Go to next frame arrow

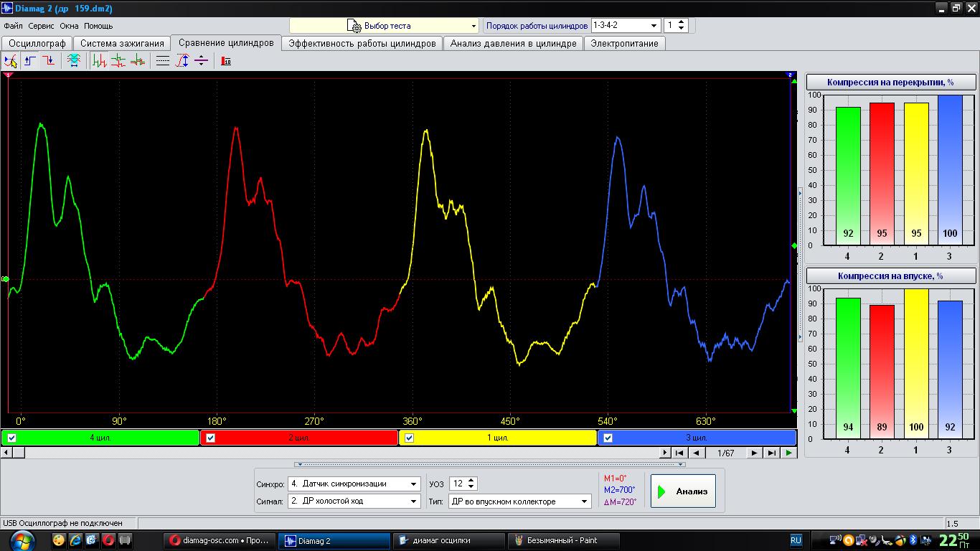pyautogui.click(x=754, y=453)
